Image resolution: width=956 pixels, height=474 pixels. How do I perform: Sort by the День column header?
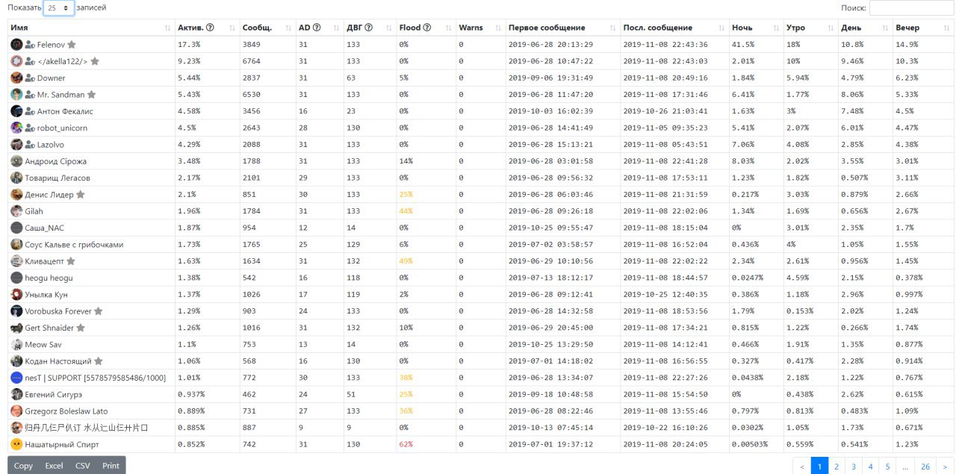864,28
